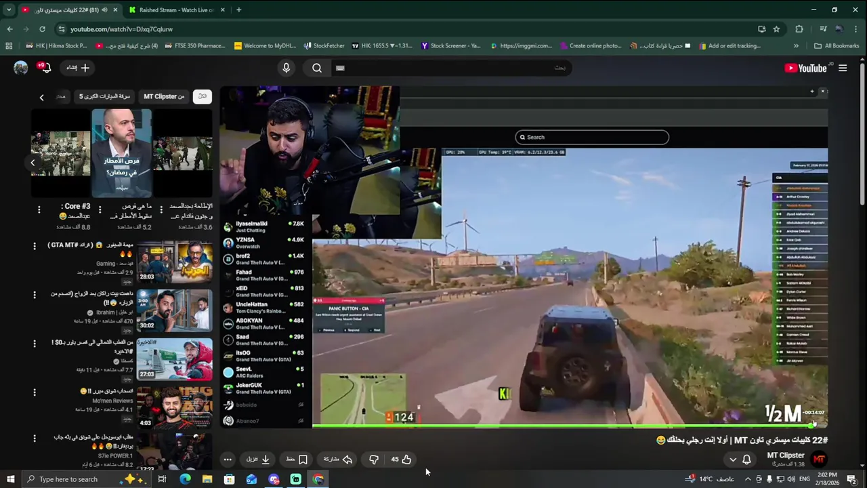Viewport: 867px width, 488px height.
Task: Open the account avatar menu
Action: point(21,68)
